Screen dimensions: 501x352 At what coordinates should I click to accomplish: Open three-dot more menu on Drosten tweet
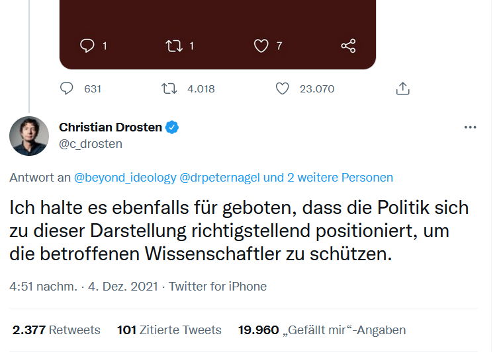[x=471, y=127]
